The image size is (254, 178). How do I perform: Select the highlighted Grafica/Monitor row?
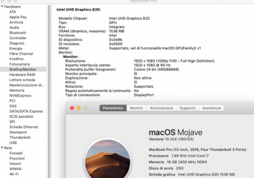point(23,69)
